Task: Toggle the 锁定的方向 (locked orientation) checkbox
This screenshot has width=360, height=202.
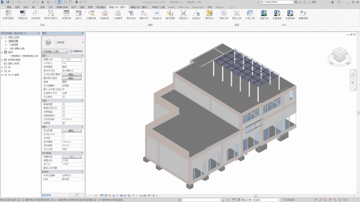Action: pos(64,135)
